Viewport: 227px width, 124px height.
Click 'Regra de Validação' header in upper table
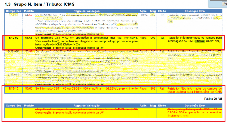click(x=87, y=11)
